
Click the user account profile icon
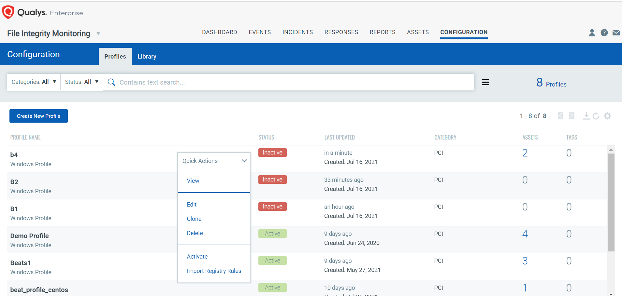click(592, 33)
